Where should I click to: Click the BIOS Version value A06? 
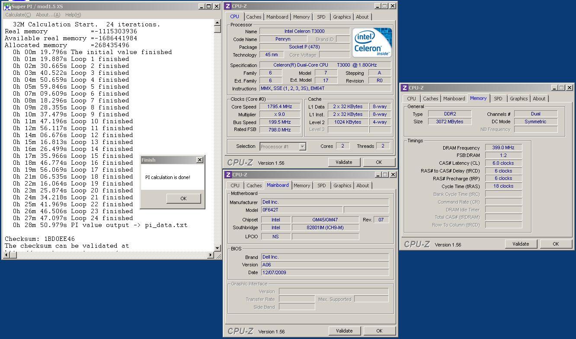coord(325,265)
